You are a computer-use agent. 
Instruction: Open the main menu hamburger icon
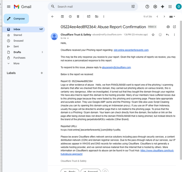point(9,7)
